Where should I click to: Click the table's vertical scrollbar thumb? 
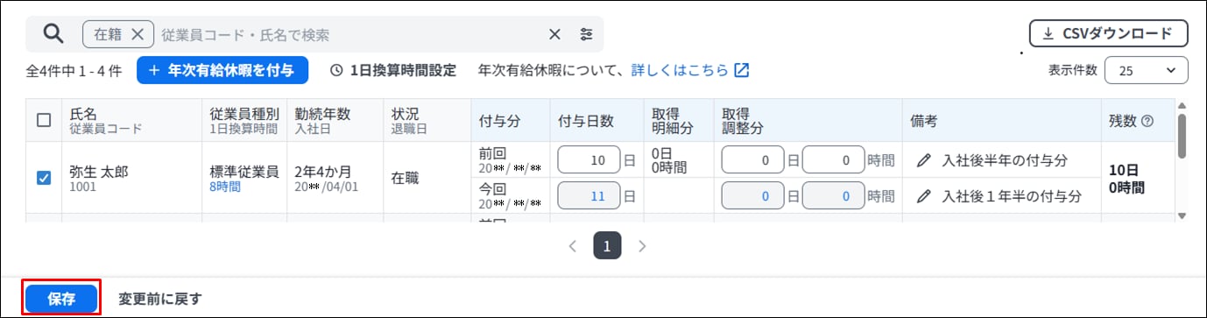1182,135
